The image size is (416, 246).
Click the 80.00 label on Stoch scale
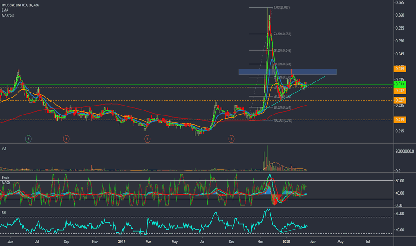pyautogui.click(x=399, y=181)
